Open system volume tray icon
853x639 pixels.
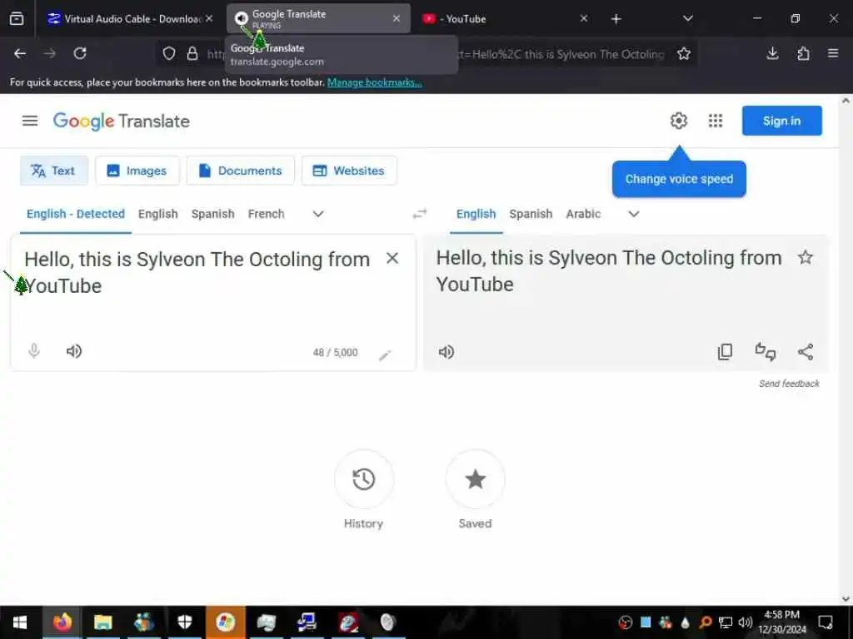click(746, 622)
